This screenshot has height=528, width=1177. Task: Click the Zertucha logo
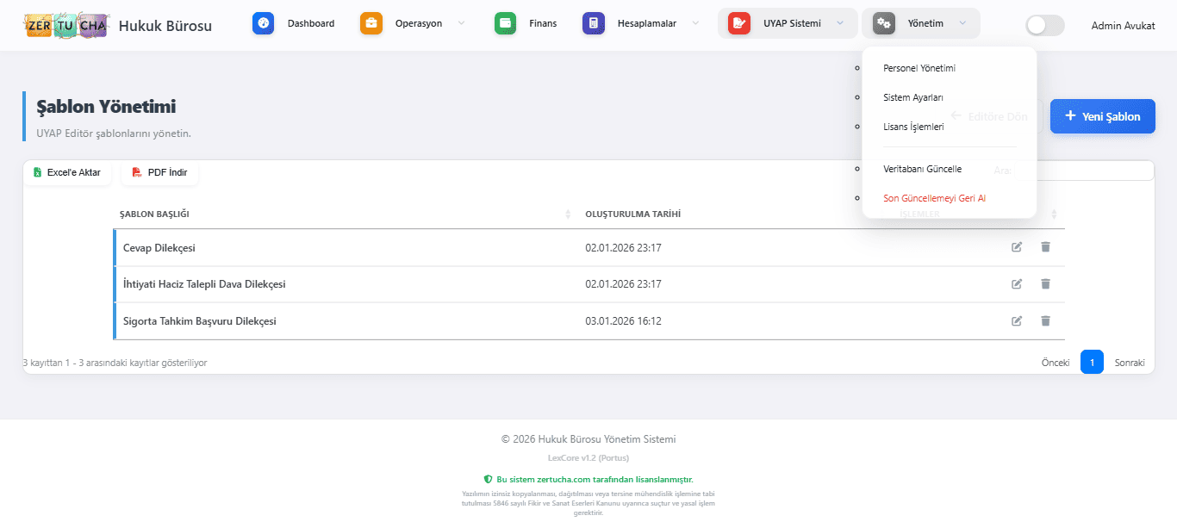click(x=66, y=25)
